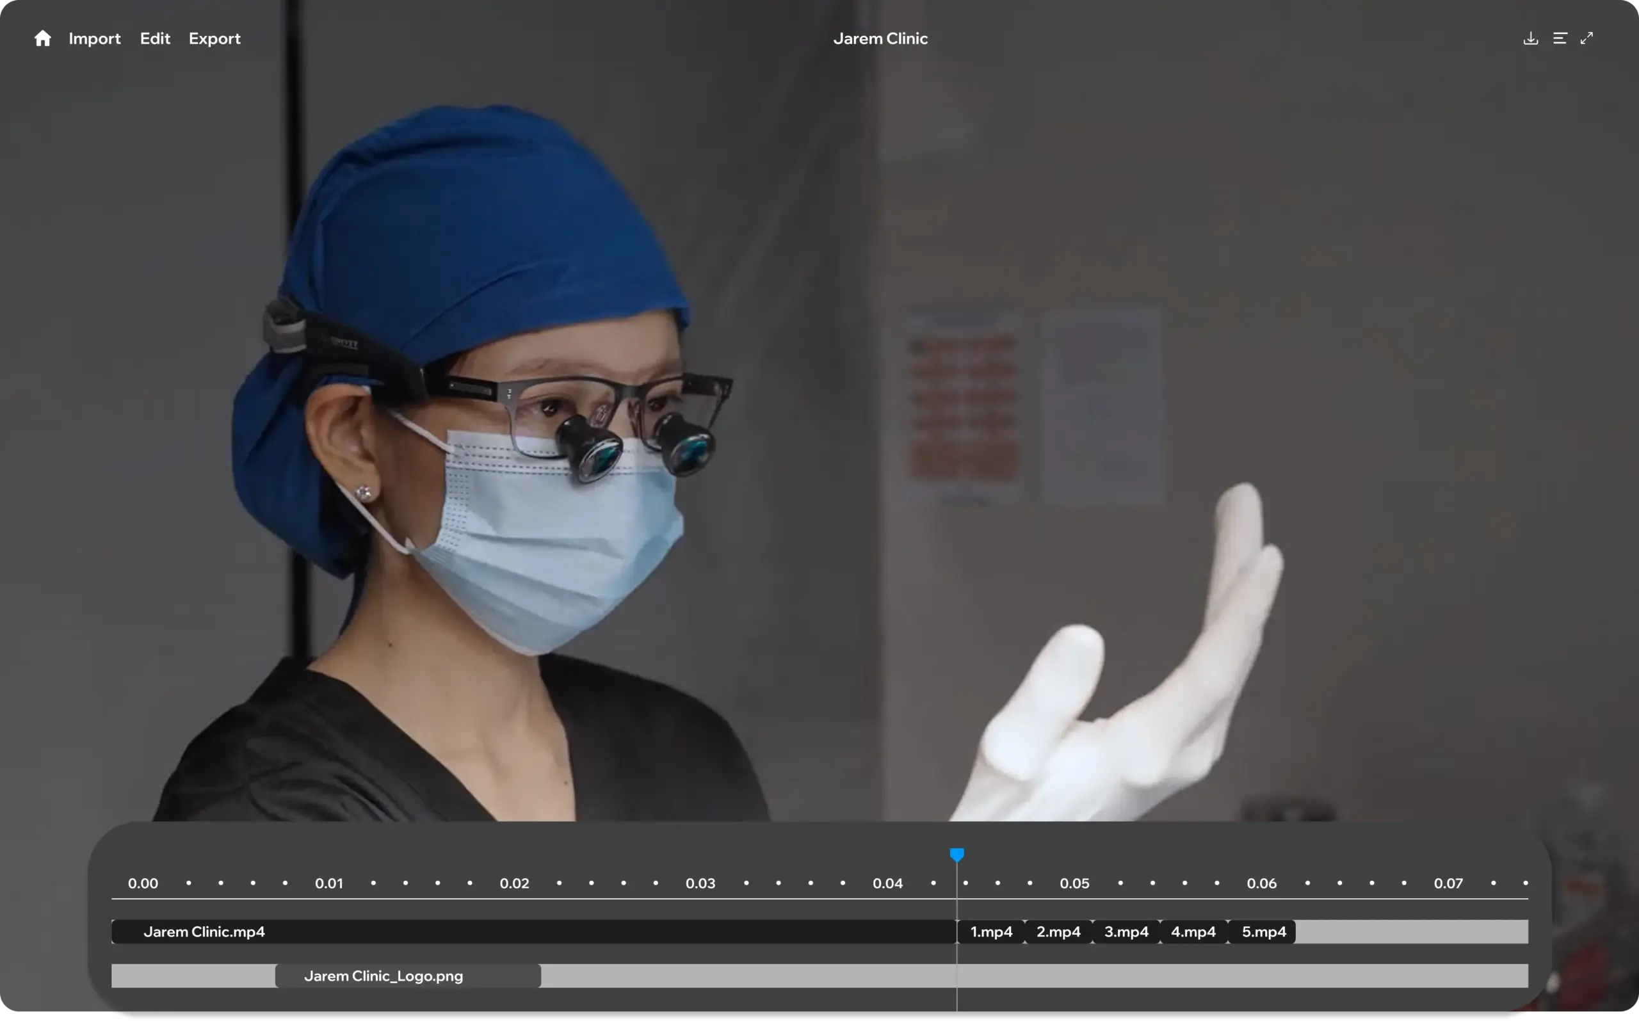The width and height of the screenshot is (1639, 1021).
Task: Jump to 0.02 on the timeline ruler
Action: click(514, 883)
